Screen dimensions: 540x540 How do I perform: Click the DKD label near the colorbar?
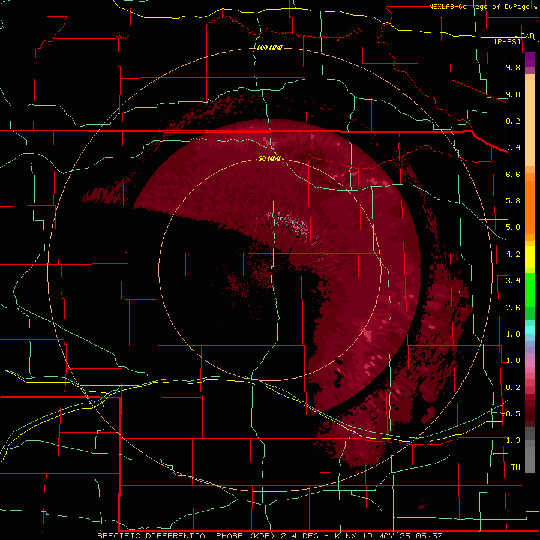click(x=527, y=35)
